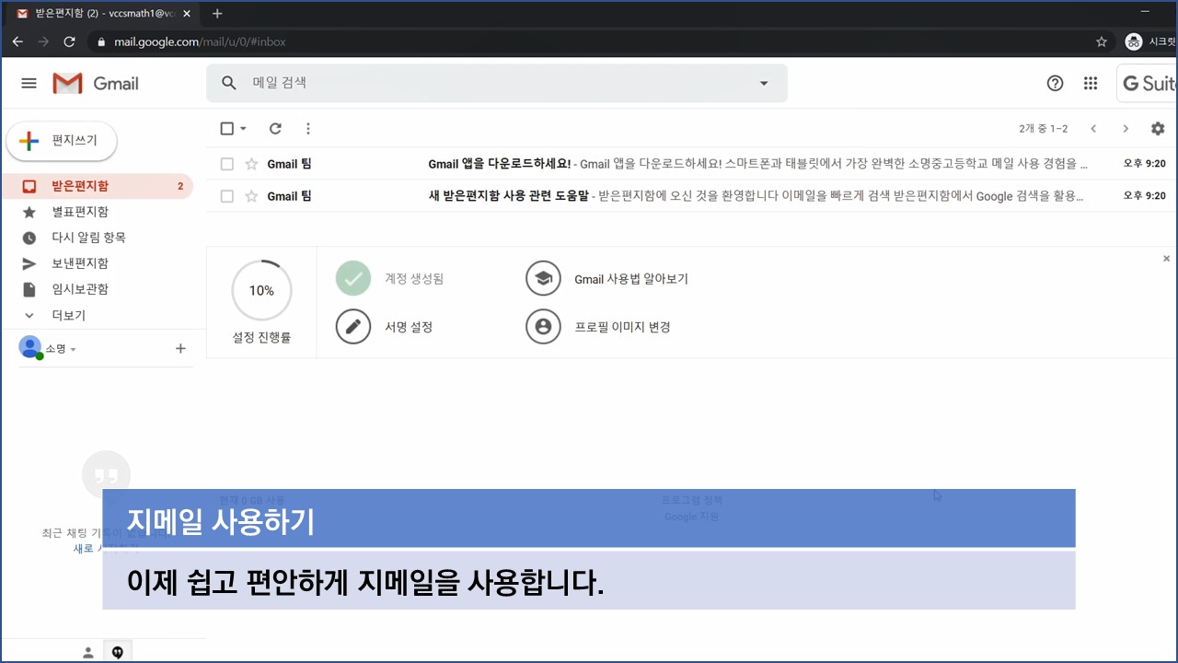Close the setup progress panel
This screenshot has height=663, width=1178.
tap(1167, 259)
